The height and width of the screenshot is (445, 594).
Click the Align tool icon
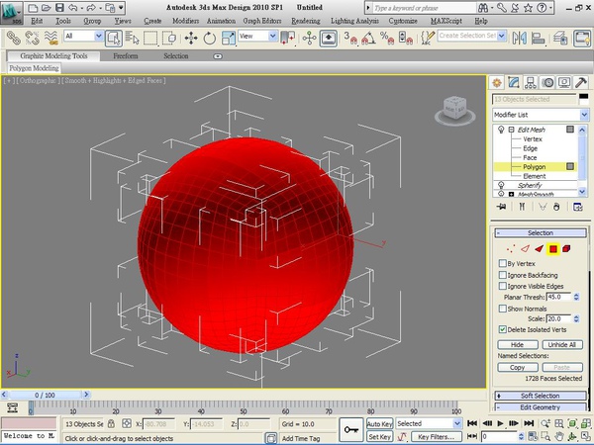tap(538, 38)
